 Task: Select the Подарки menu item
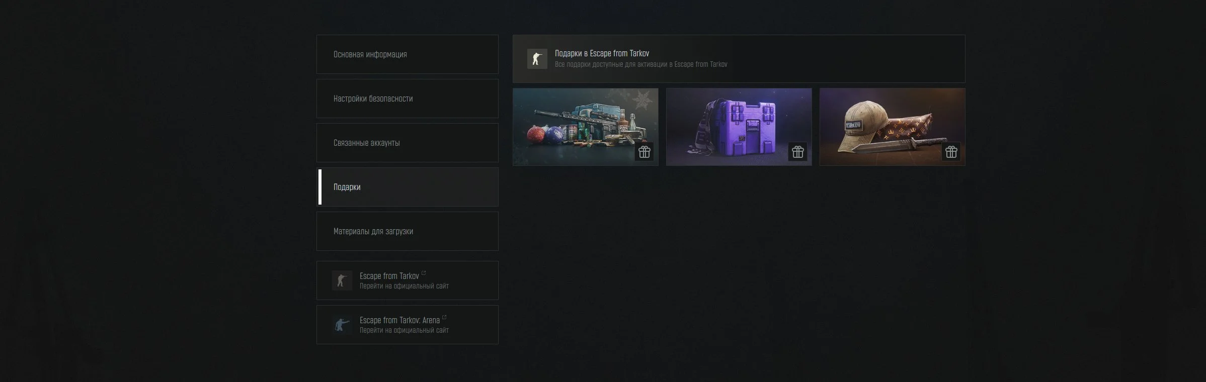tap(407, 187)
